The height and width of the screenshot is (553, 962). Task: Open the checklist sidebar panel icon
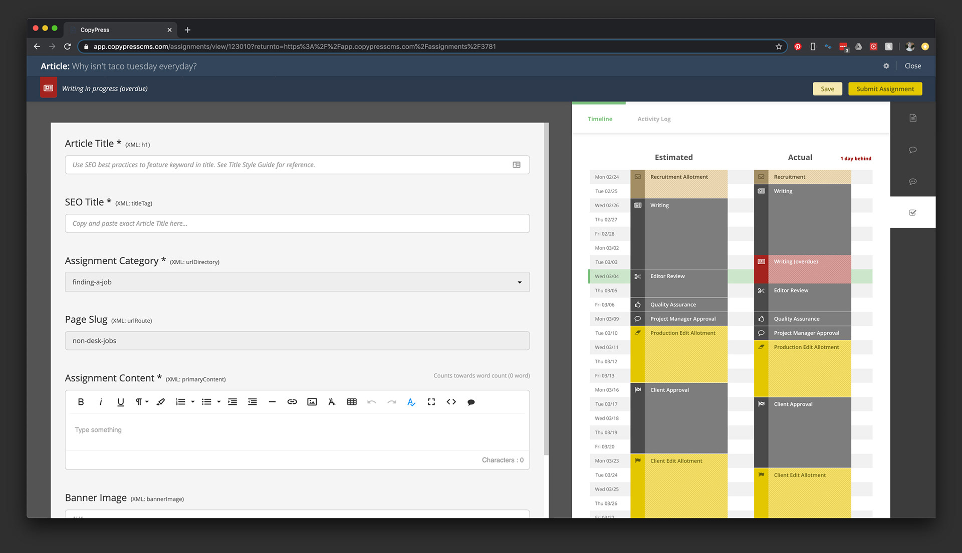coord(912,213)
